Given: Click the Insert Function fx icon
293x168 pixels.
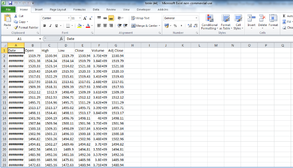Looking at the screenshot, I should tap(61, 39).
